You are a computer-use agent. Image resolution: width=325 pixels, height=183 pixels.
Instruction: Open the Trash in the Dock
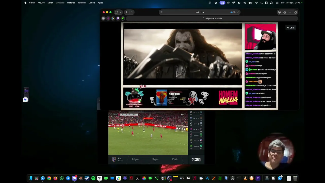(x=295, y=178)
